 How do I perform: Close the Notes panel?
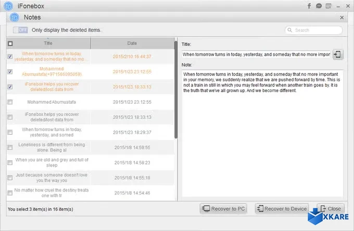pos(342,17)
